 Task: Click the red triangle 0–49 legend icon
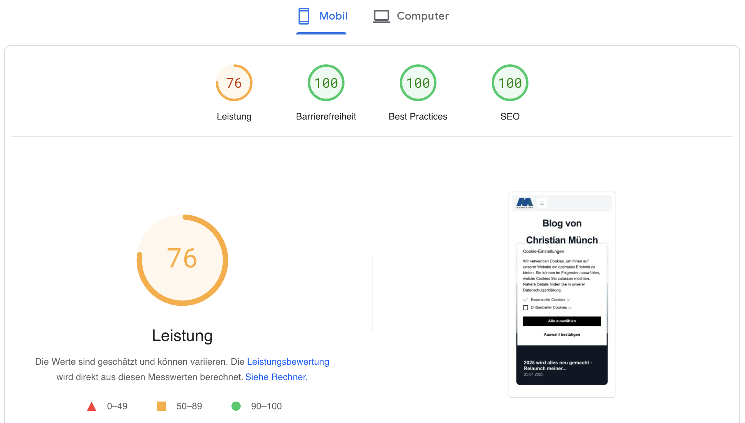(92, 406)
